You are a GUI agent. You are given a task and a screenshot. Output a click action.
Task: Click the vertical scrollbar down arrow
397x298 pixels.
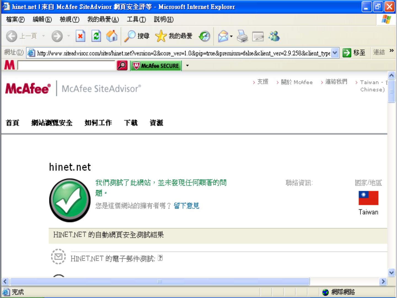coord(391,273)
